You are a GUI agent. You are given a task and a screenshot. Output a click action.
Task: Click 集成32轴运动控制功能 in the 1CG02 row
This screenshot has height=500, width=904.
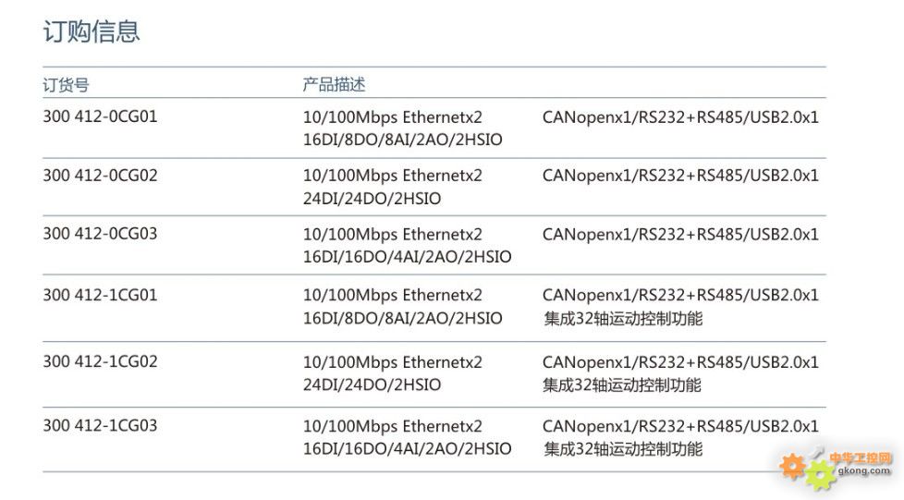coord(621,384)
